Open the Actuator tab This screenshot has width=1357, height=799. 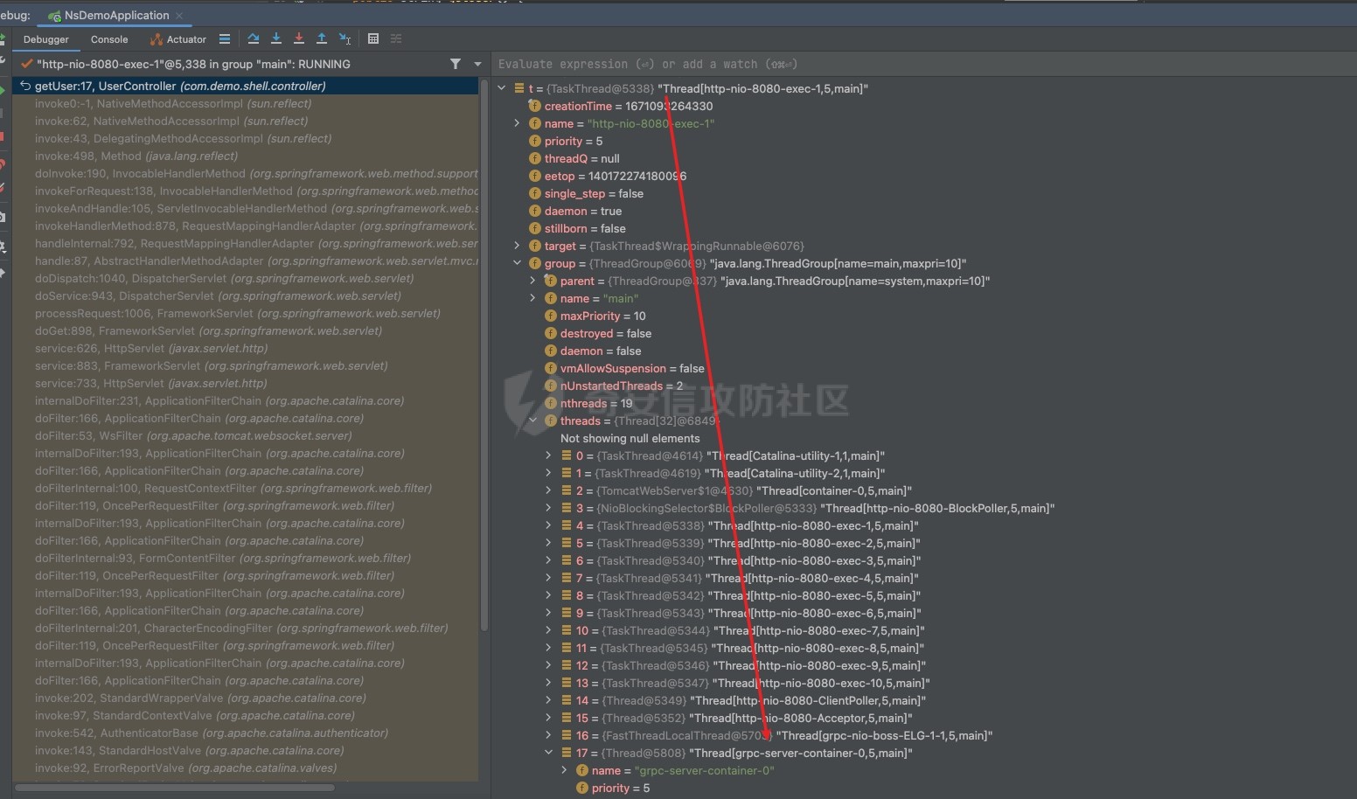pyautogui.click(x=178, y=39)
